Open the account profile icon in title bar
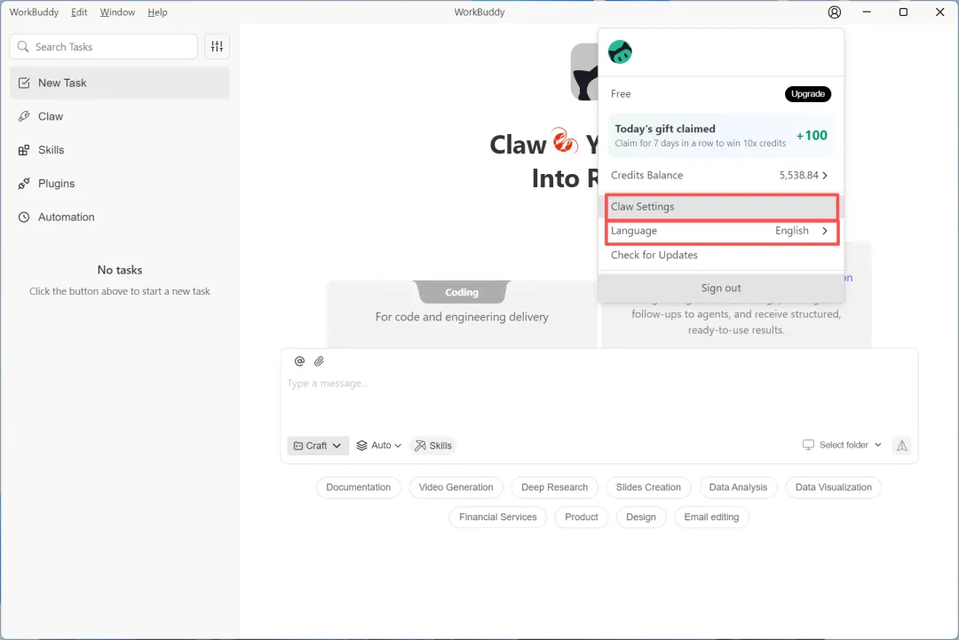959x640 pixels. coord(834,12)
